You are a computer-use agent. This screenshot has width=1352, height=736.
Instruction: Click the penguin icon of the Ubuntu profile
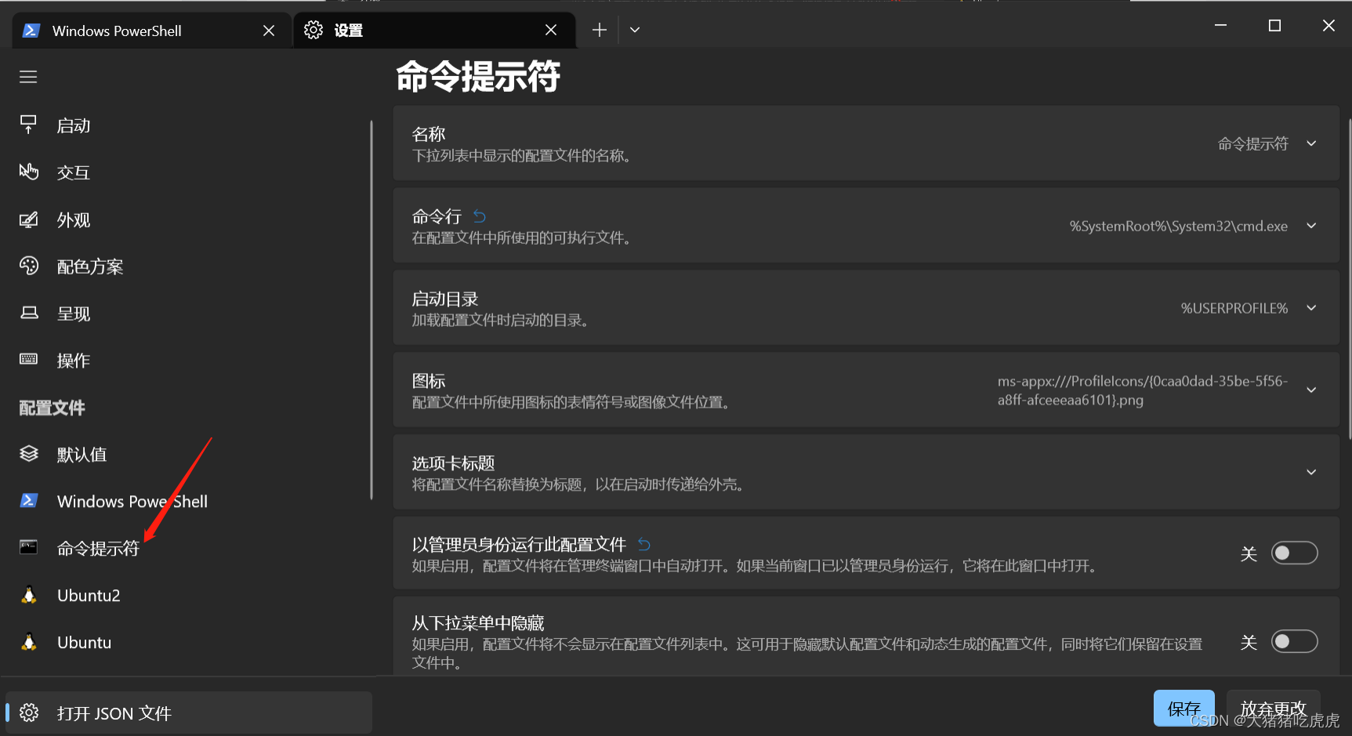coord(28,642)
